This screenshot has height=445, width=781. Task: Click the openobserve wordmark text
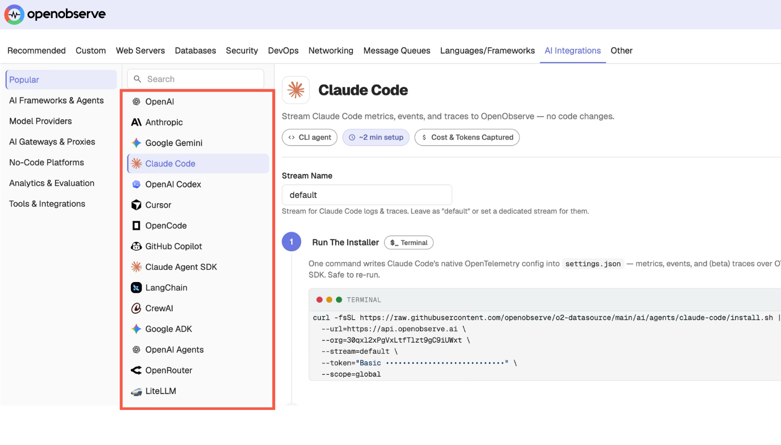point(66,14)
